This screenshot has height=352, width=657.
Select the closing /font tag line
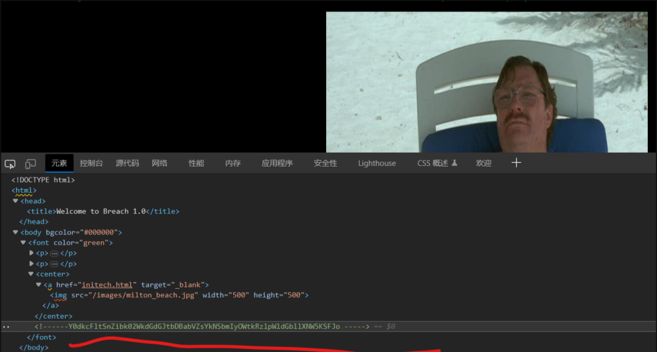(41, 337)
